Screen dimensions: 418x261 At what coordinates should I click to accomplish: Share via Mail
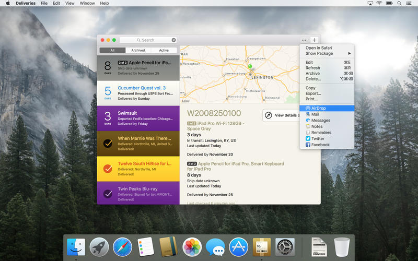(x=327, y=114)
